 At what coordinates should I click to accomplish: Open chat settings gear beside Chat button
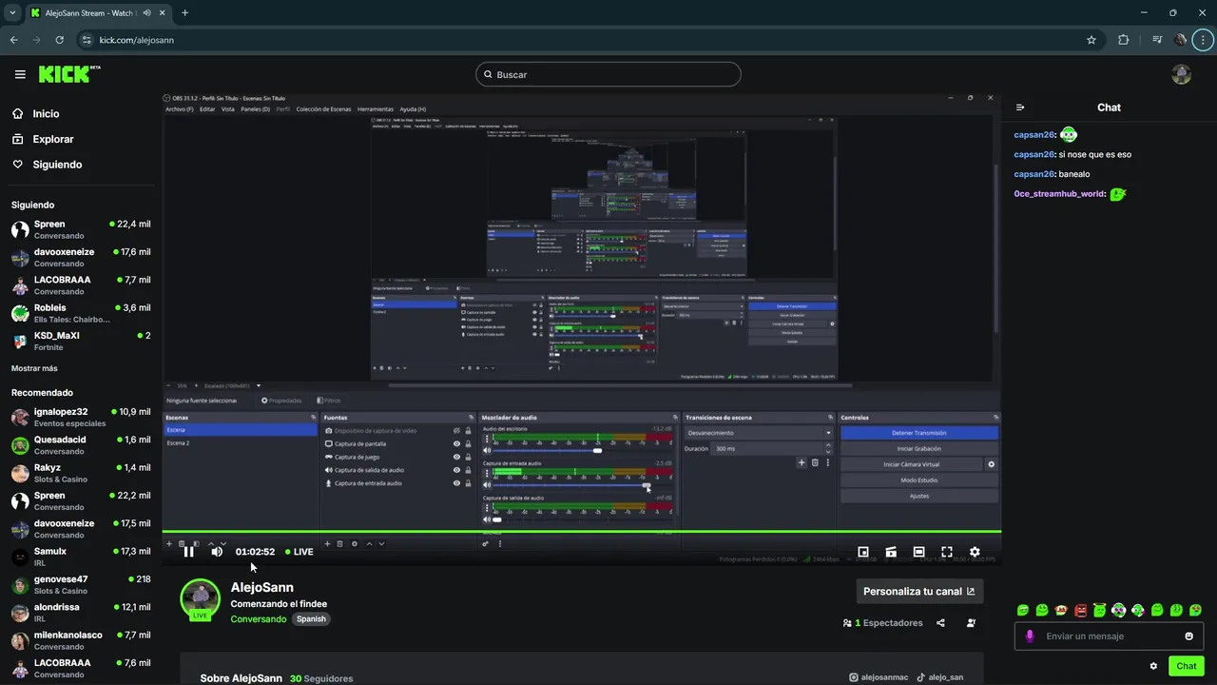pyautogui.click(x=1153, y=666)
